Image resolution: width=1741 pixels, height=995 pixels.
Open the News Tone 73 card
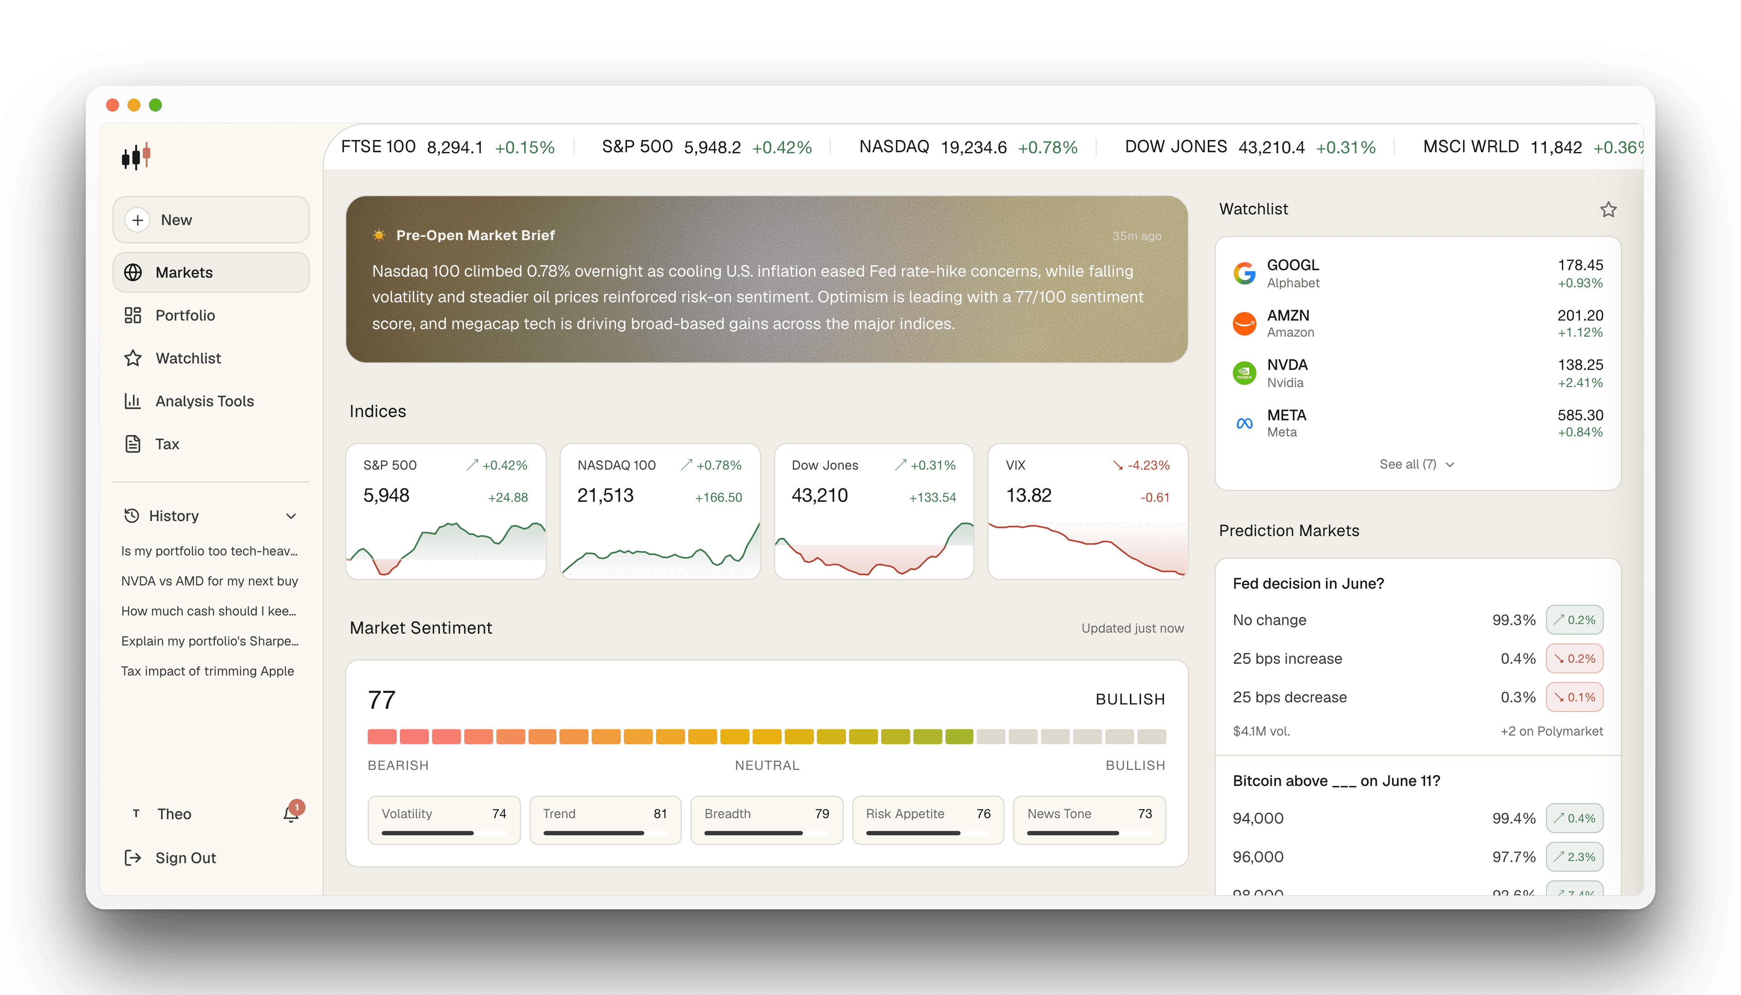1089,820
